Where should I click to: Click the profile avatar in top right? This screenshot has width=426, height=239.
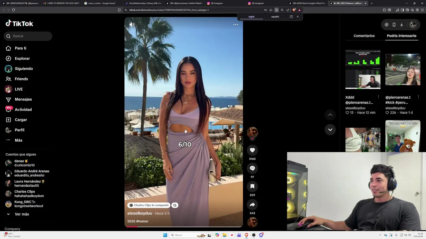coord(413,25)
